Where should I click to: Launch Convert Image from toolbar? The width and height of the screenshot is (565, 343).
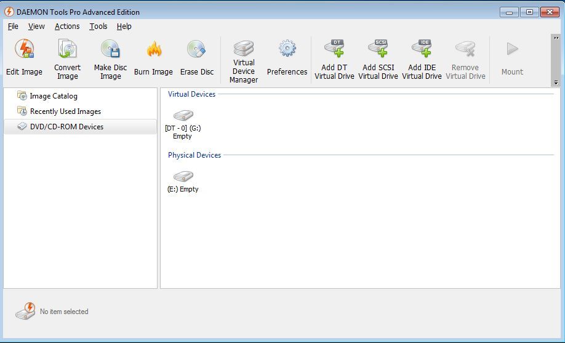click(x=67, y=60)
